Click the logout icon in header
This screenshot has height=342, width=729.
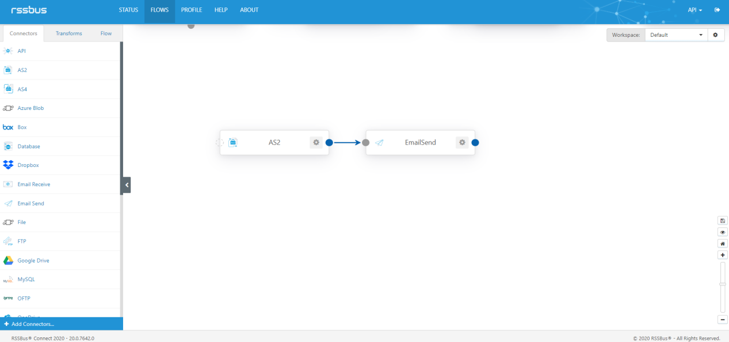[x=717, y=10]
